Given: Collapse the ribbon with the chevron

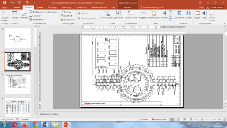Looking at the screenshot, I should pos(225,23).
